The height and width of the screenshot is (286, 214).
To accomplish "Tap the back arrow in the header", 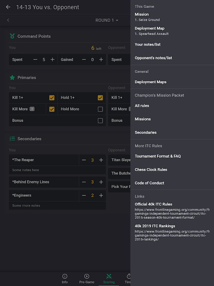I will tap(8, 7).
